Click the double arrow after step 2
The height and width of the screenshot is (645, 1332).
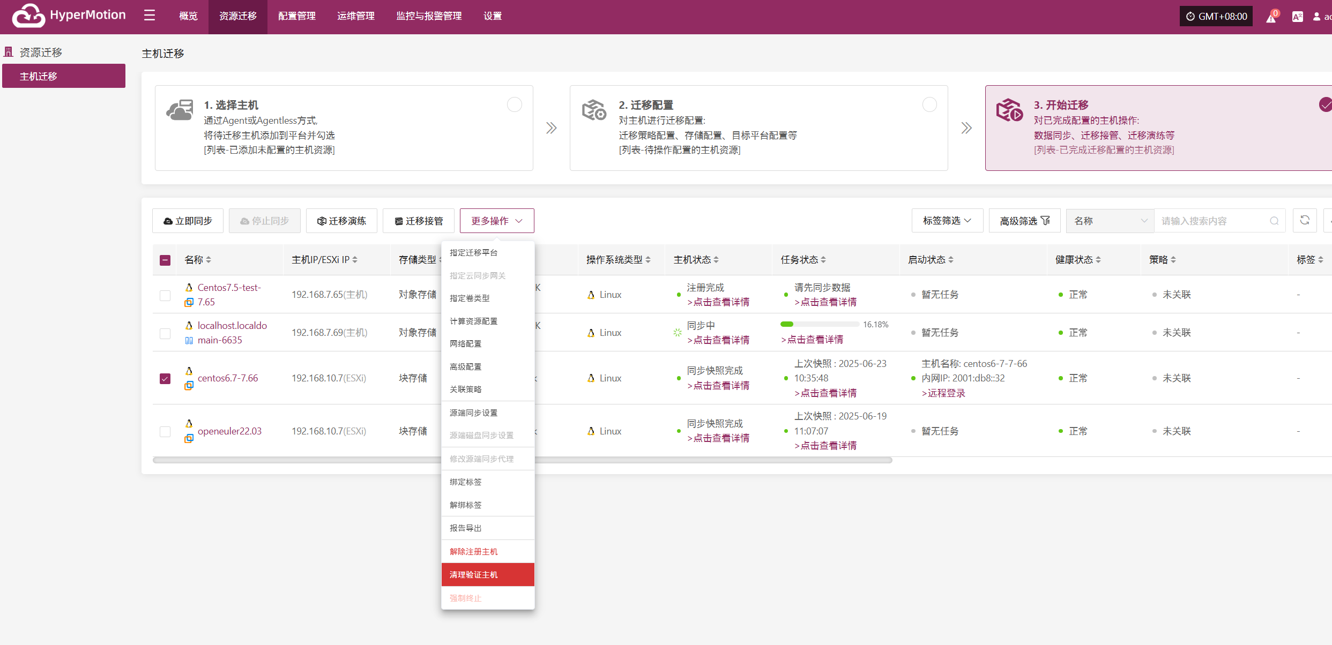[x=966, y=128]
